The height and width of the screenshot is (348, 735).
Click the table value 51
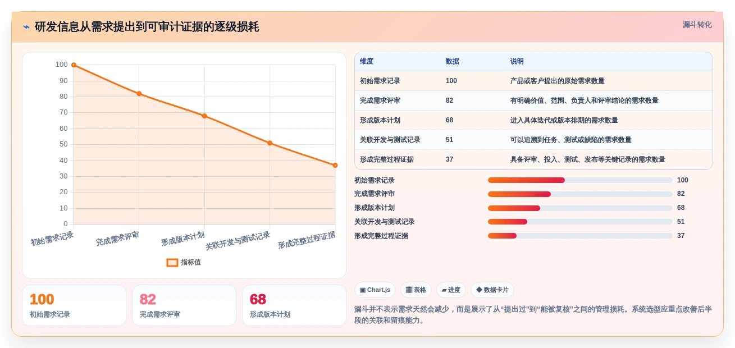click(x=449, y=140)
